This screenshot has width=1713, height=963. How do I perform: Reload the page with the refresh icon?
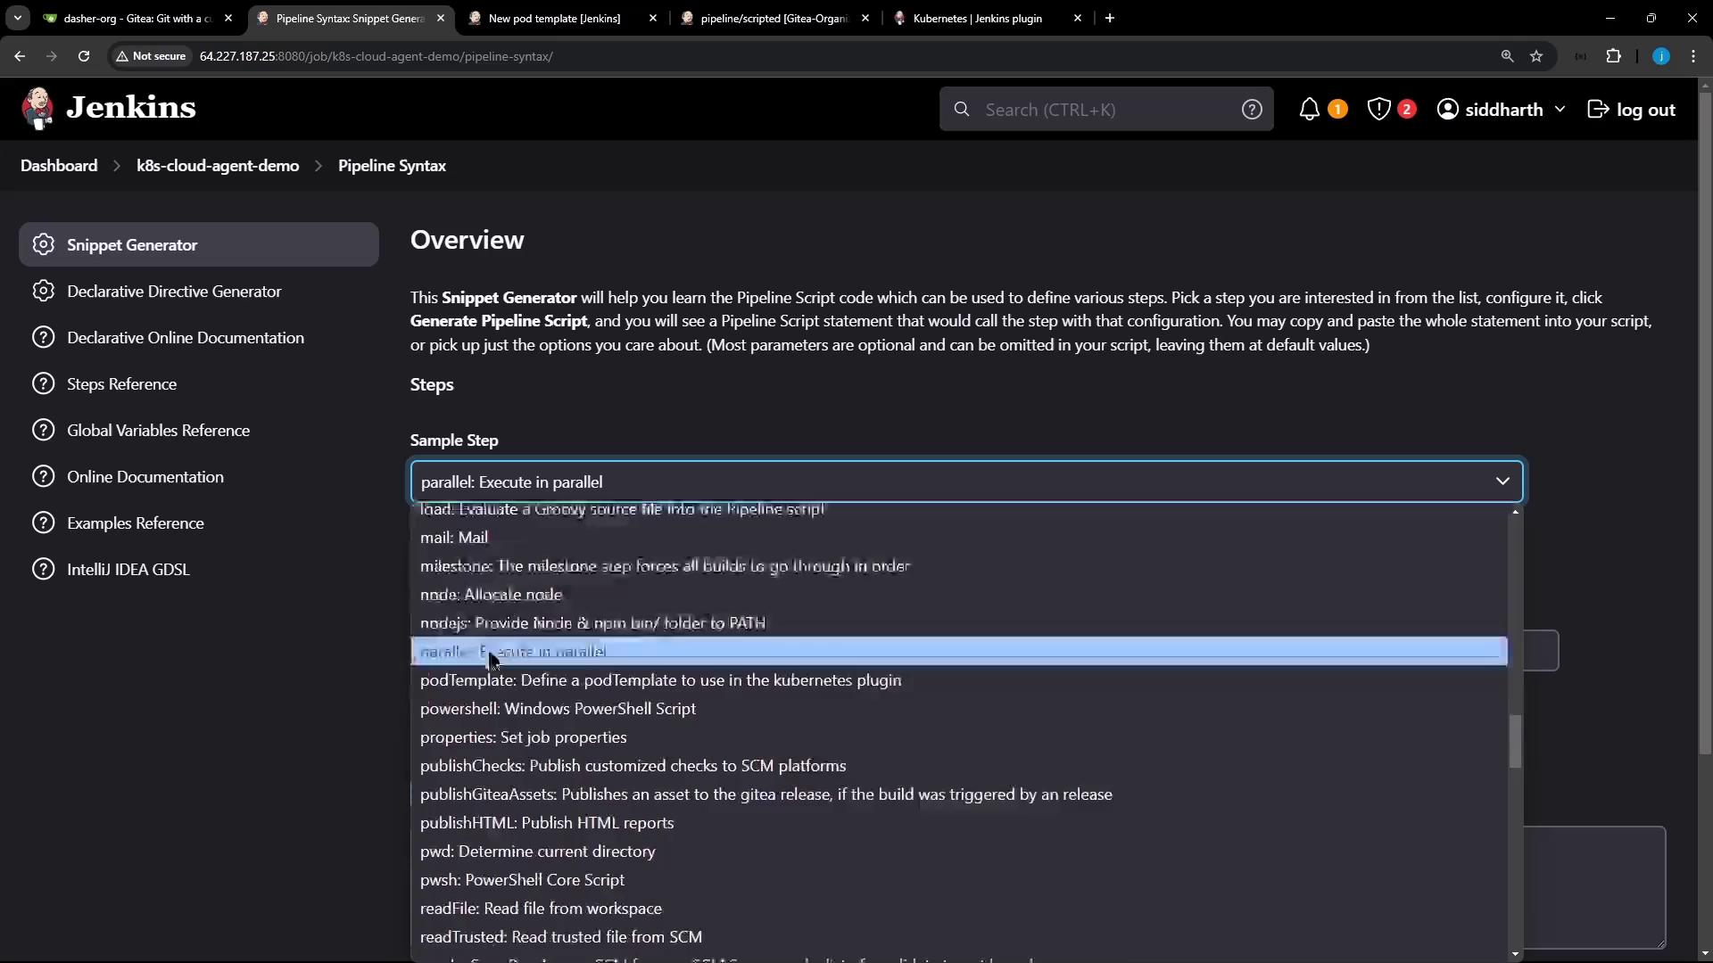pos(84,56)
